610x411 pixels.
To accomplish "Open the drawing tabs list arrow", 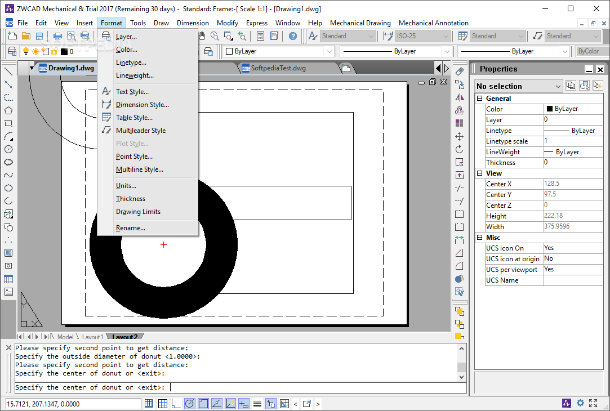I will [32, 68].
